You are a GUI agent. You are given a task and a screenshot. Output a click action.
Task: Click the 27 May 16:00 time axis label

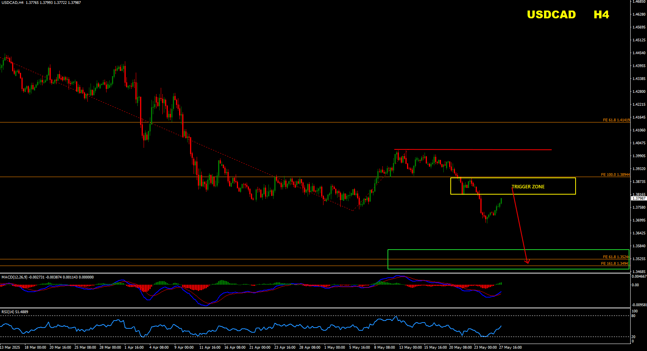point(510,347)
